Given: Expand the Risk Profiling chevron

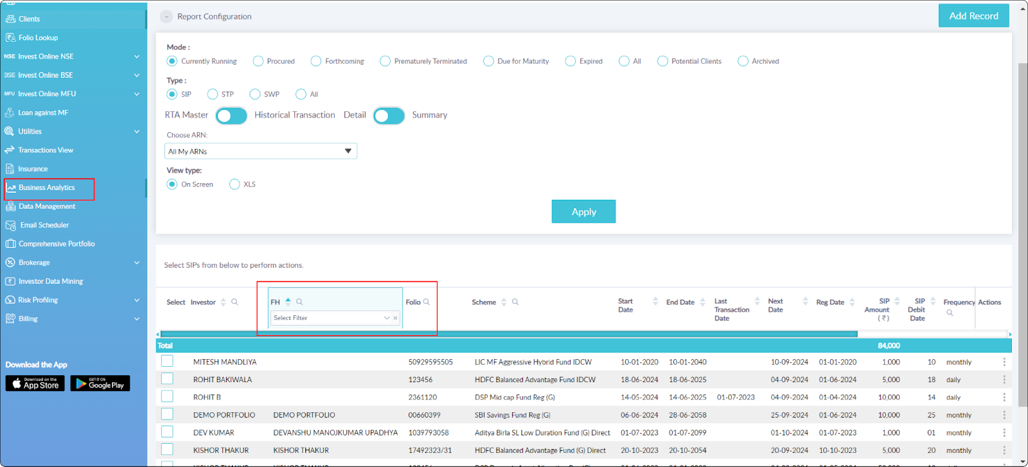Looking at the screenshot, I should (x=137, y=300).
